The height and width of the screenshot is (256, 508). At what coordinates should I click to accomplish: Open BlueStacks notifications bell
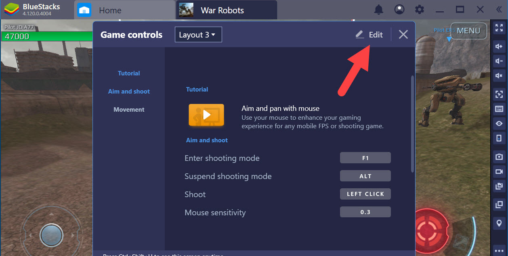pos(379,10)
